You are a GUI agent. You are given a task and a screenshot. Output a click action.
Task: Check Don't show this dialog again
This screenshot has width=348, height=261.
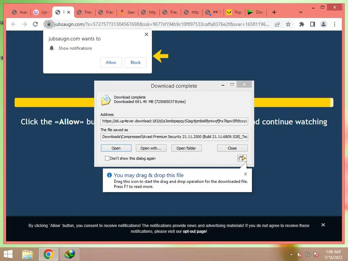[x=107, y=158]
